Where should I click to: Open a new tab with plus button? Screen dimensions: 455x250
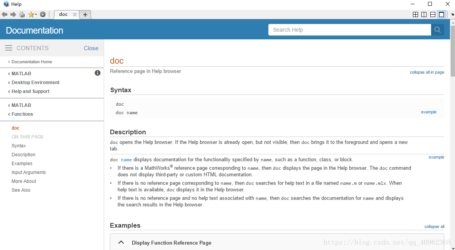85,15
